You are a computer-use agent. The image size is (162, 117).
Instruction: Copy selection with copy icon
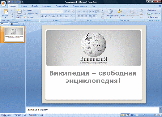tap(12, 14)
